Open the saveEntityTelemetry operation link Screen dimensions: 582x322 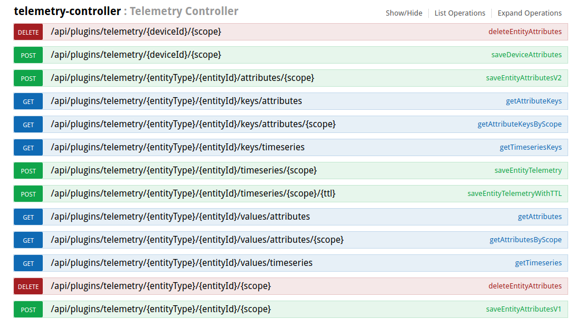click(528, 171)
